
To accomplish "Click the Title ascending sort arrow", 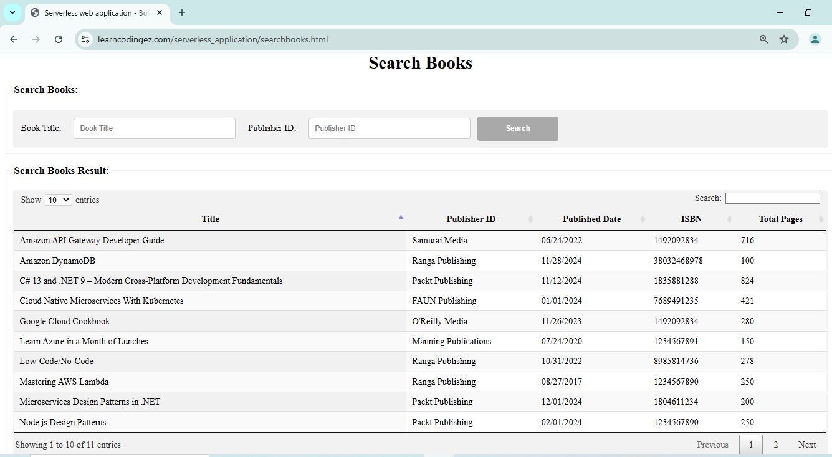I will click(x=401, y=217).
